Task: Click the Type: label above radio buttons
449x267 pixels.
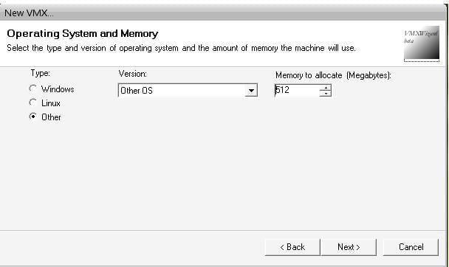Action: 41,73
